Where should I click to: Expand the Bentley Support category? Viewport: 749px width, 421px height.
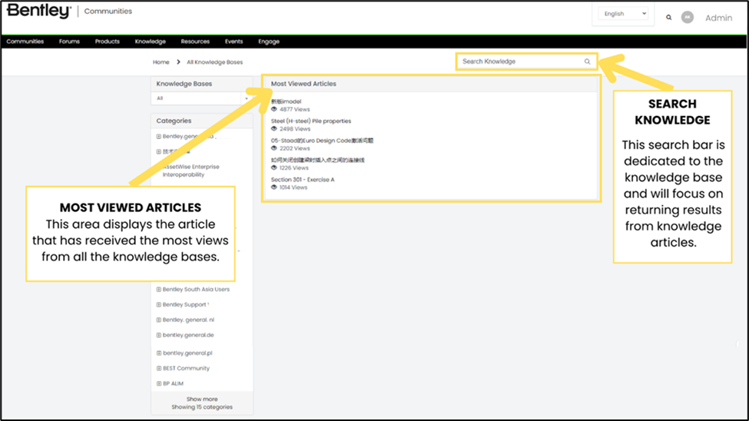[158, 305]
